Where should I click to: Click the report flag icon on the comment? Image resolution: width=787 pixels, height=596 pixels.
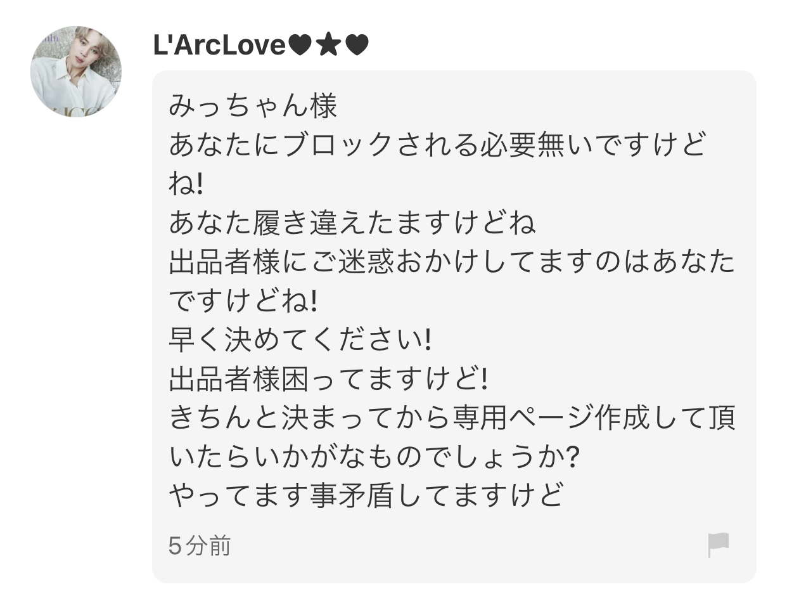click(718, 545)
